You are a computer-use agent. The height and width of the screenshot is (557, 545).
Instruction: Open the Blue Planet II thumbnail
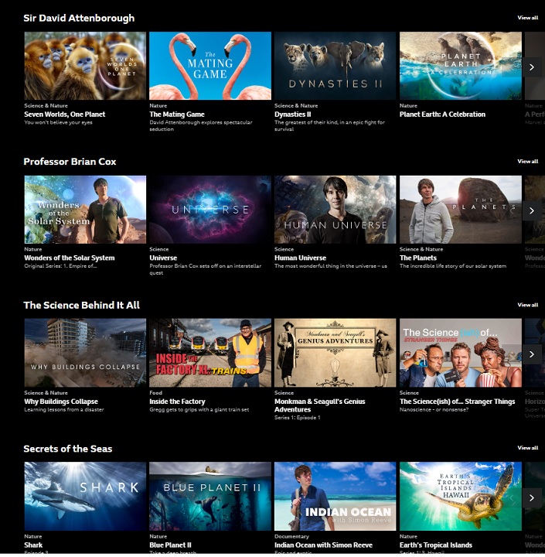210,496
